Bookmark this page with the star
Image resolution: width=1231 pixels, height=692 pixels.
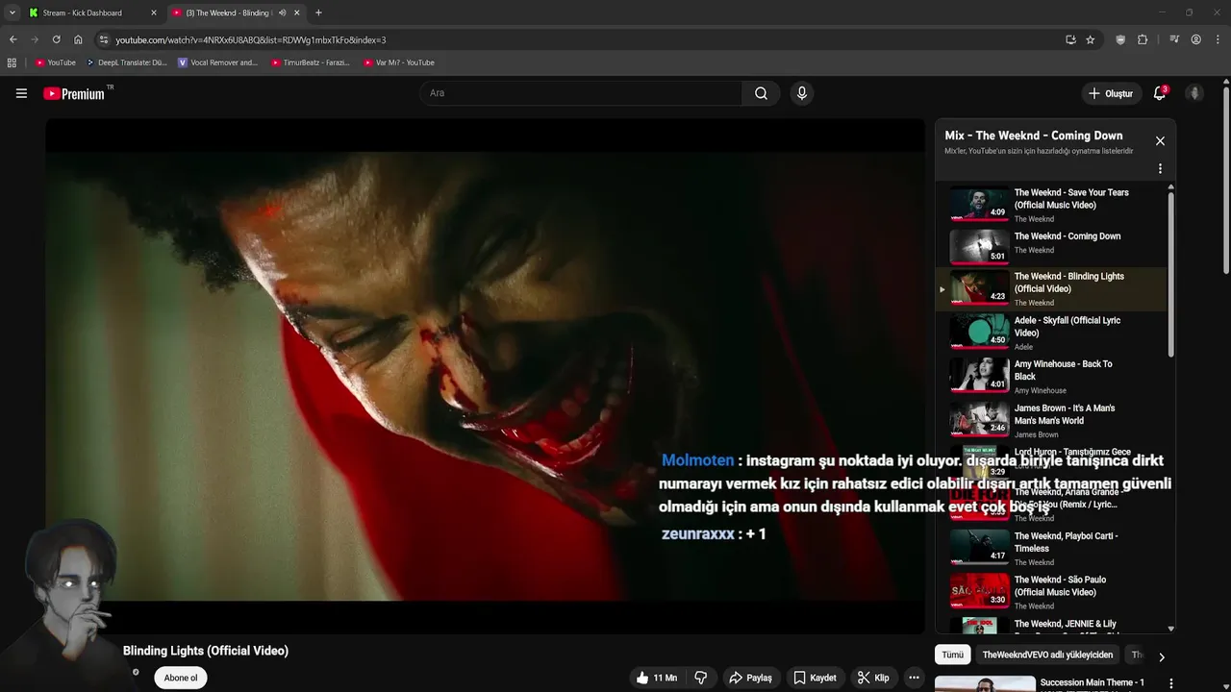(x=1090, y=39)
